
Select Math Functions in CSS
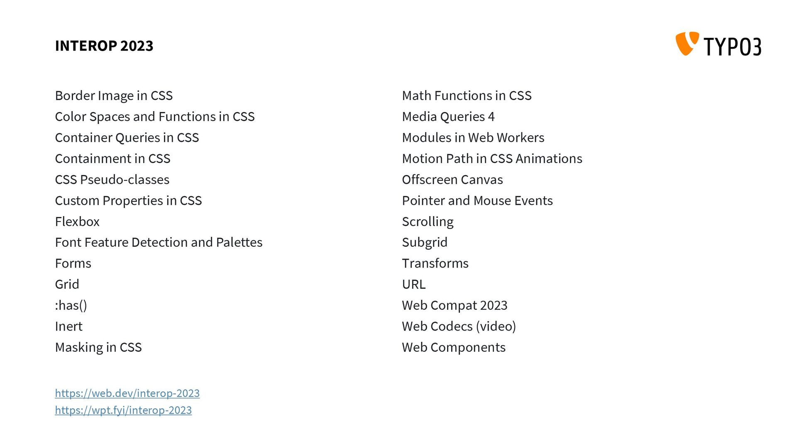click(467, 96)
